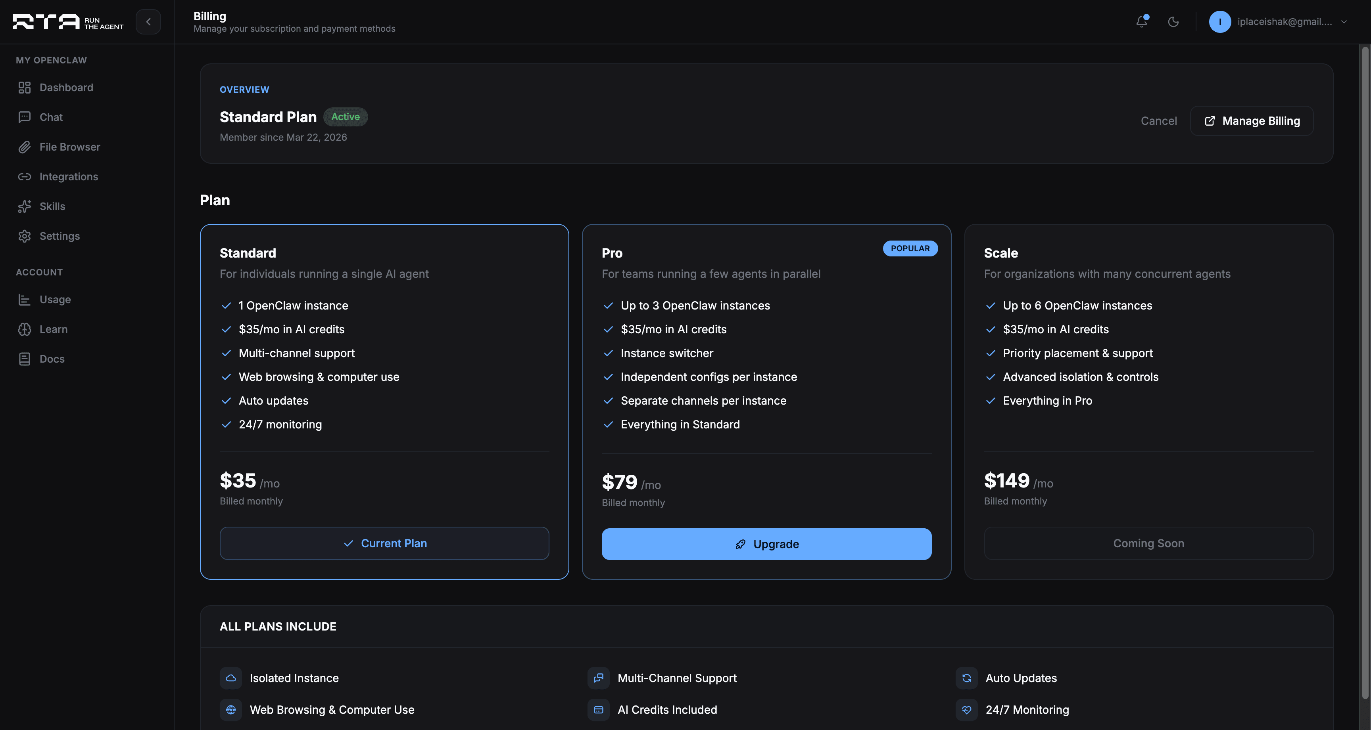Image resolution: width=1371 pixels, height=730 pixels.
Task: Click the rocket icon on the Upgrade button
Action: point(740,545)
